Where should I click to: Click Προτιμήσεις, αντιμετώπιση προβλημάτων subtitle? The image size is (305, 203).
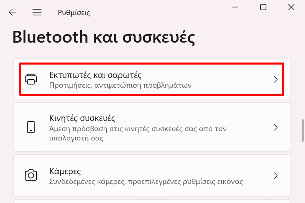click(120, 85)
